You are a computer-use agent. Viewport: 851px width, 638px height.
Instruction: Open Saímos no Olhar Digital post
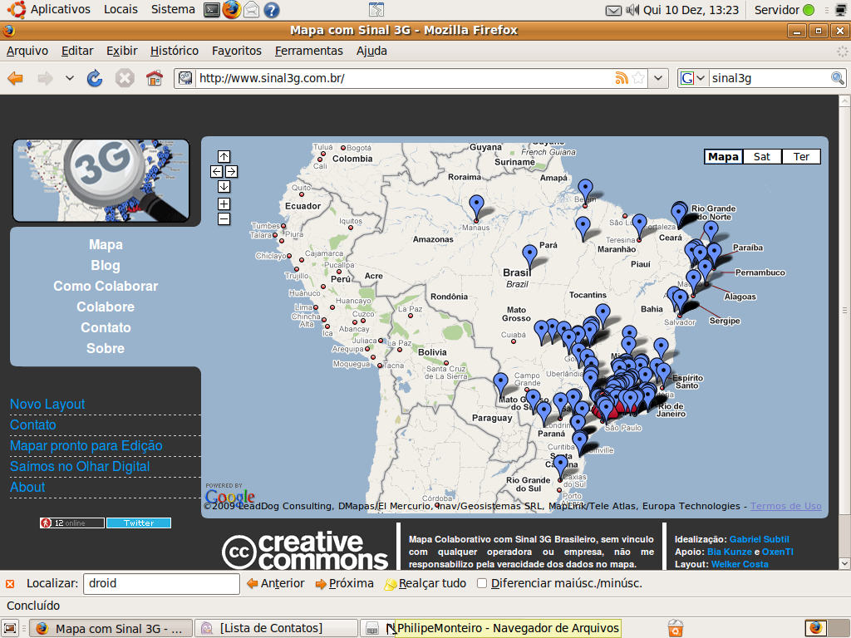(x=80, y=467)
